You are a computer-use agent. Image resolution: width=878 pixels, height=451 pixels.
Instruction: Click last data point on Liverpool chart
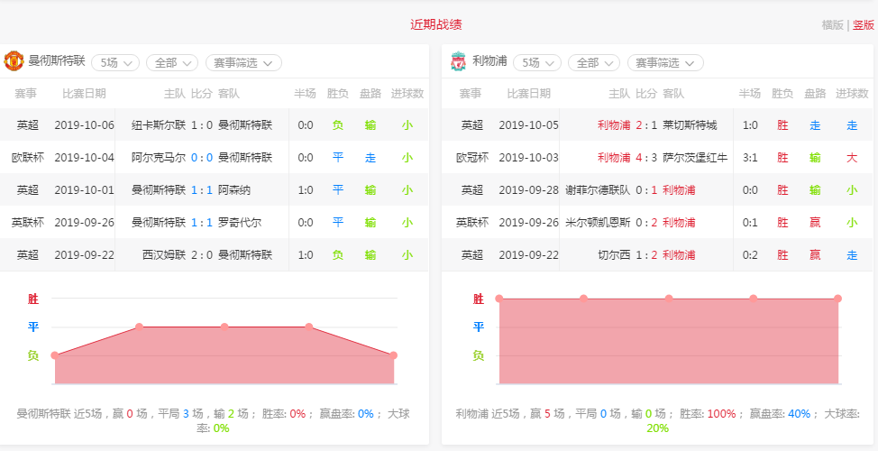click(x=837, y=299)
